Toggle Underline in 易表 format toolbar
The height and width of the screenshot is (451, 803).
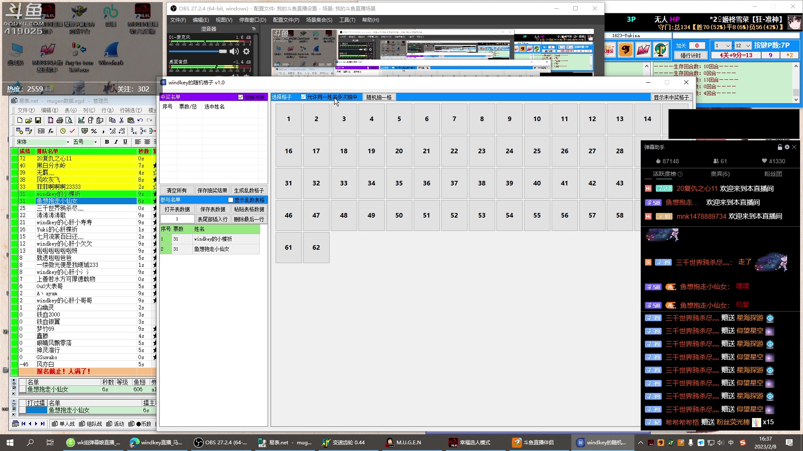[125, 142]
